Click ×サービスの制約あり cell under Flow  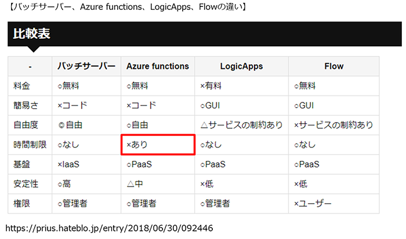pyautogui.click(x=333, y=125)
